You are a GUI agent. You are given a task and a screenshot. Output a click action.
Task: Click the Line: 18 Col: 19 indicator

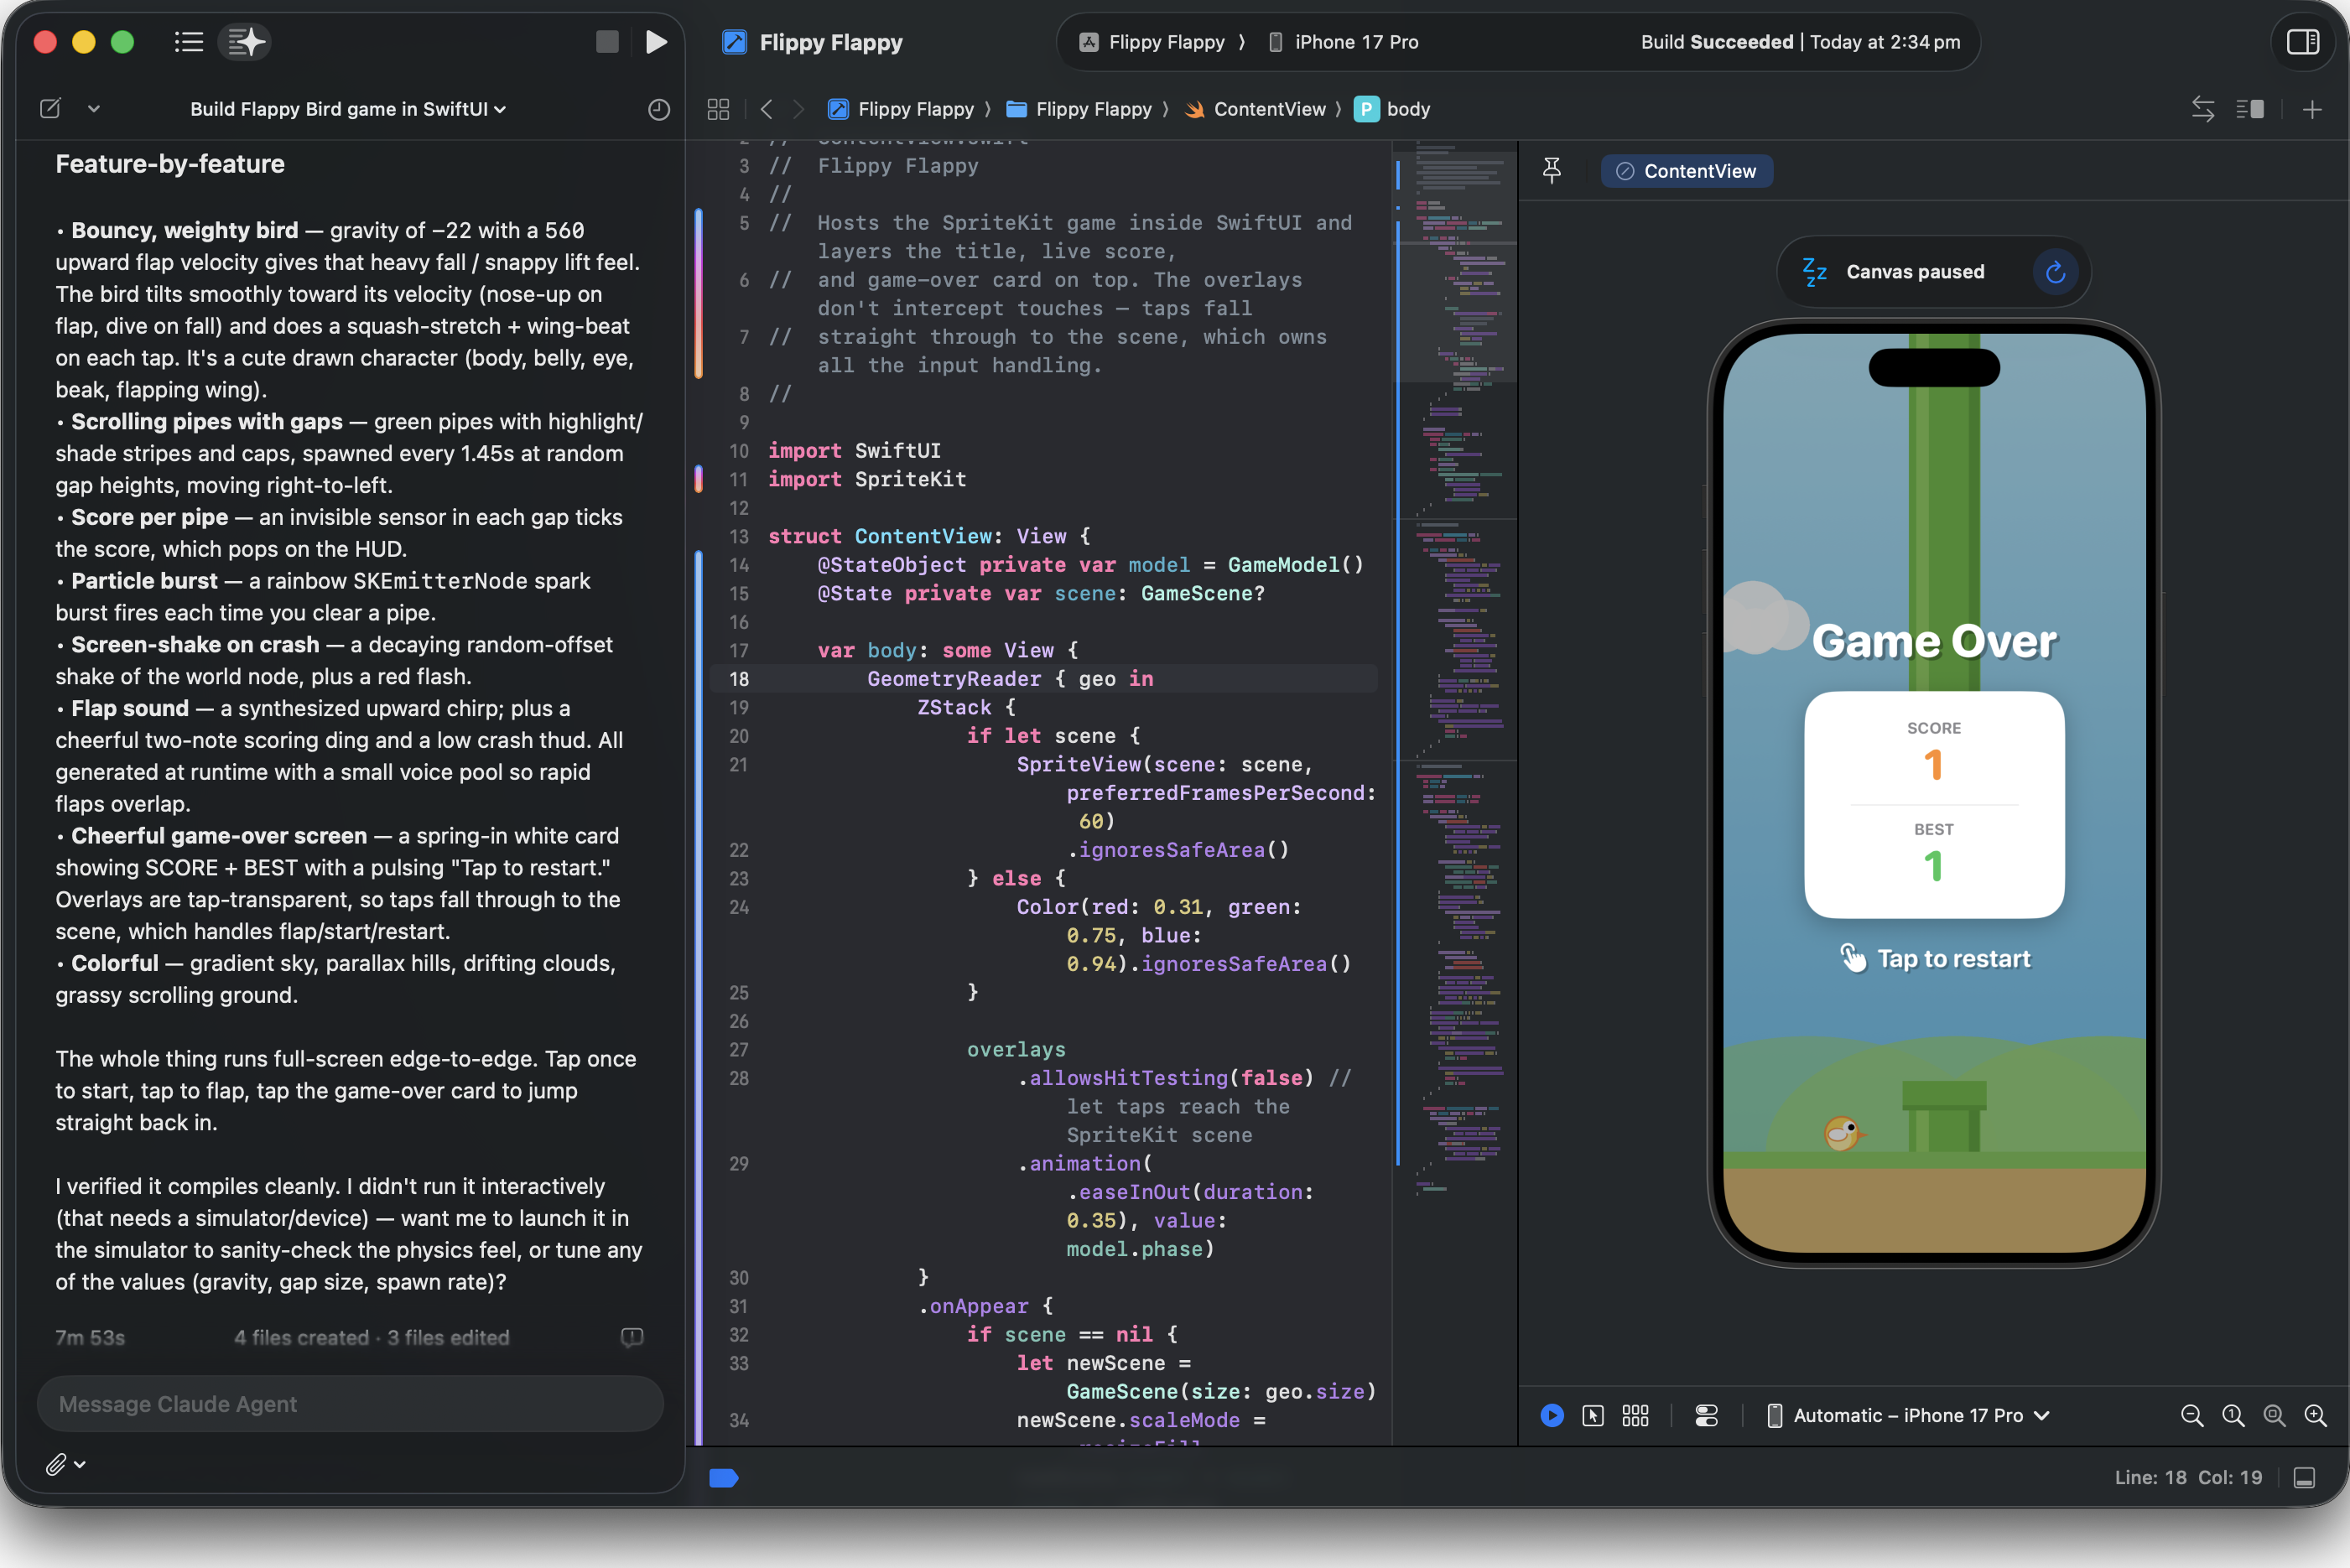tap(2188, 1477)
